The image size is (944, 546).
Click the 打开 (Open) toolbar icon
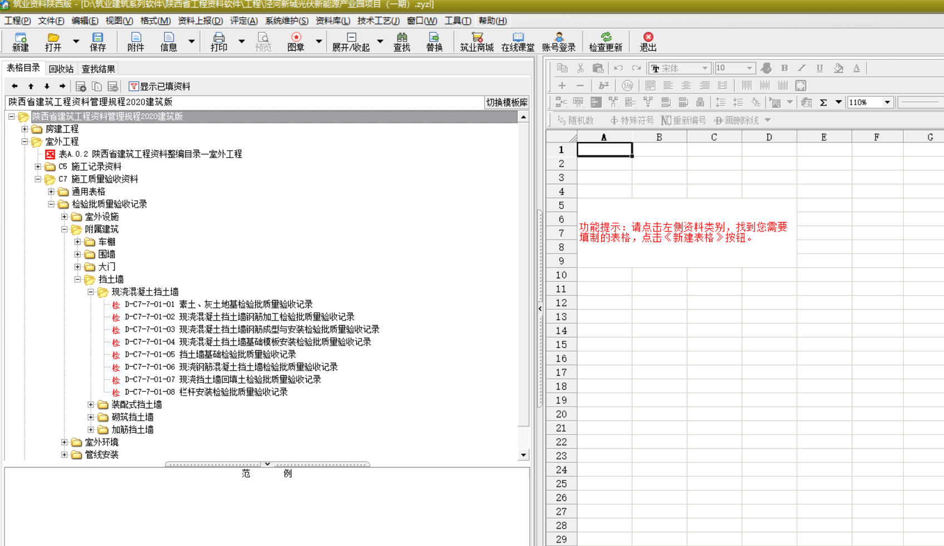tap(53, 42)
